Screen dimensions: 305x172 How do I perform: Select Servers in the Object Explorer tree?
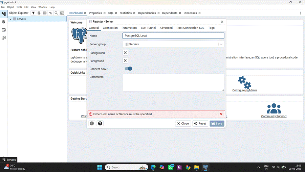[x=21, y=19]
